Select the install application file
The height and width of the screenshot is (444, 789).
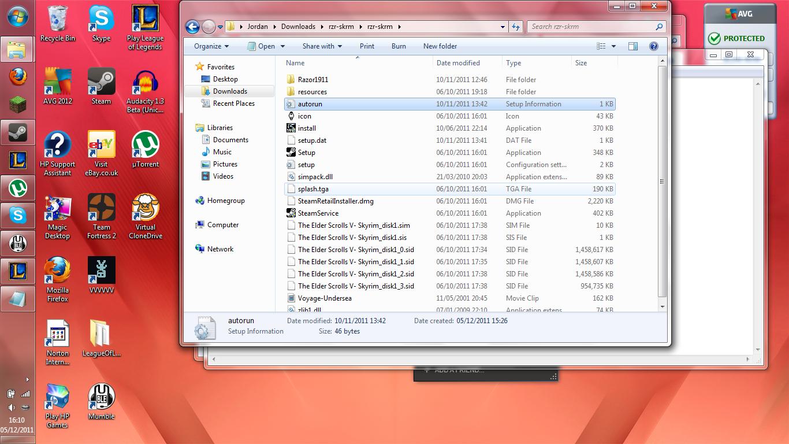click(x=450, y=128)
